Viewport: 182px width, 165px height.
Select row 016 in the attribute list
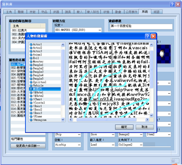[x=18, y=116]
